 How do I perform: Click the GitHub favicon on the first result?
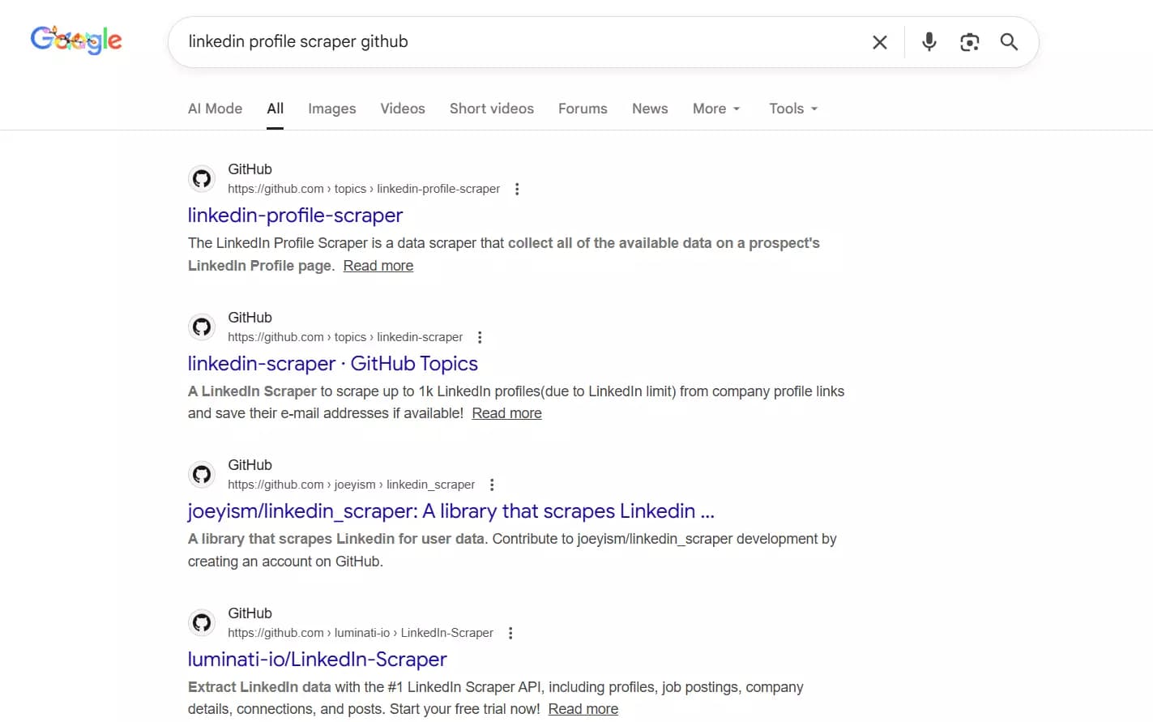(x=202, y=178)
